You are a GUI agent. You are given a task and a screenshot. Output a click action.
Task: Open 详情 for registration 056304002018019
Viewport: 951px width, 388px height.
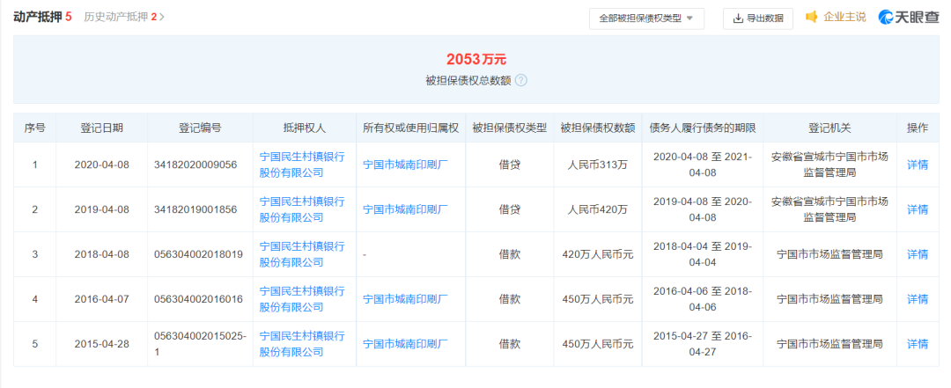pyautogui.click(x=917, y=254)
